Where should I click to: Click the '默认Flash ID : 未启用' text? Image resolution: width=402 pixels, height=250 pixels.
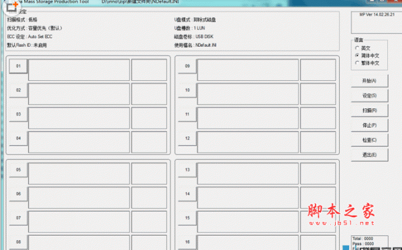pyautogui.click(x=27, y=45)
